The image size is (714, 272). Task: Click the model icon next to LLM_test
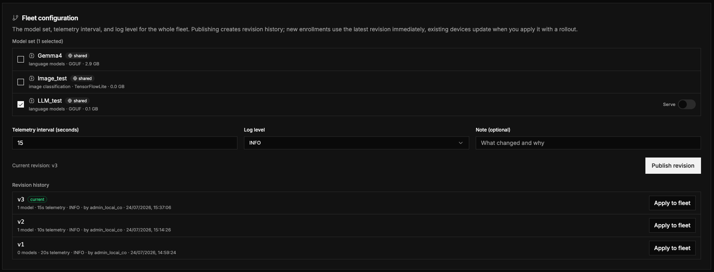32,101
